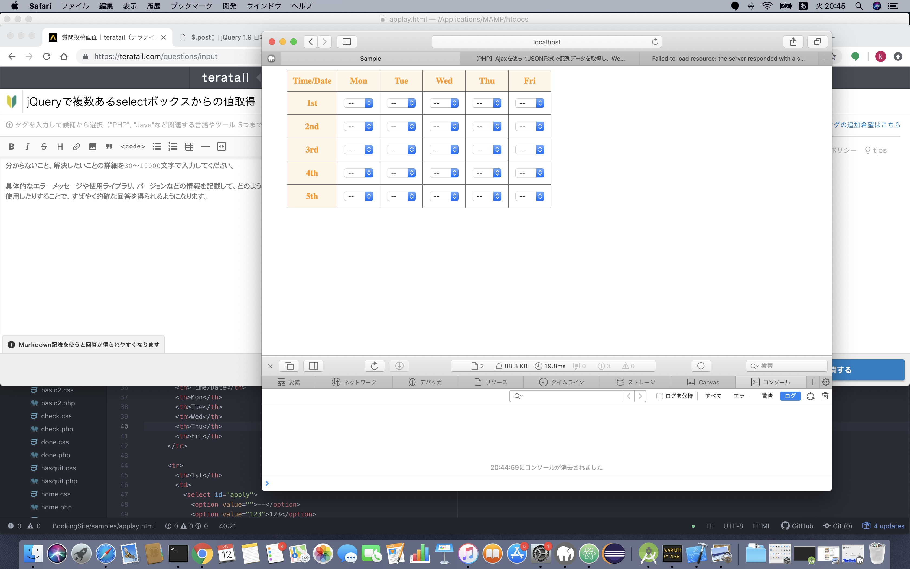Enable the ログを保持 checkbox

click(x=659, y=396)
